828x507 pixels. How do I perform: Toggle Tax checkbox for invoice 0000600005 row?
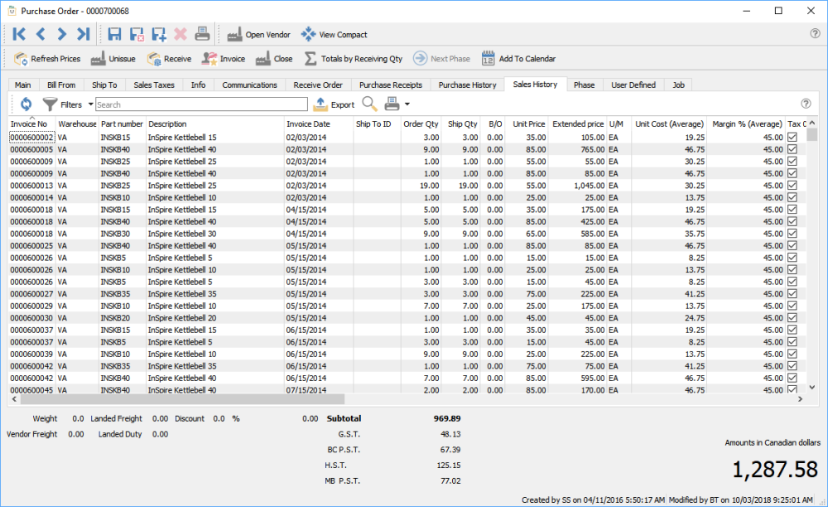click(x=792, y=149)
